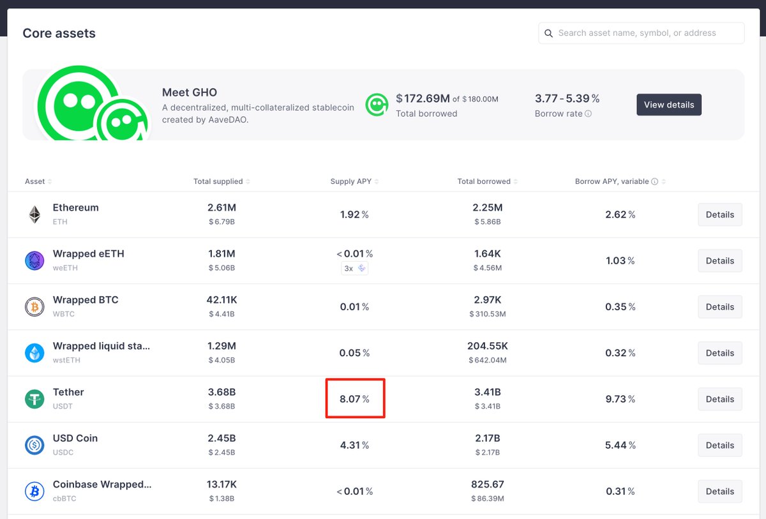766x519 pixels.
Task: Click the Wrapped BTC token icon
Action: (x=34, y=307)
